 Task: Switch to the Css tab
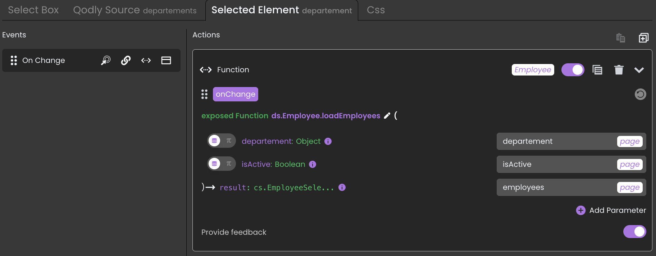pos(375,10)
